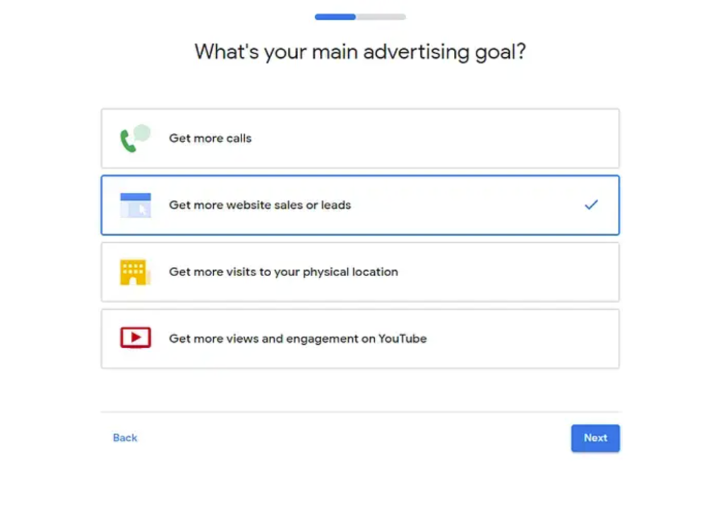Click the word 'leads' in selected option
The image size is (723, 510).
pyautogui.click(x=336, y=205)
